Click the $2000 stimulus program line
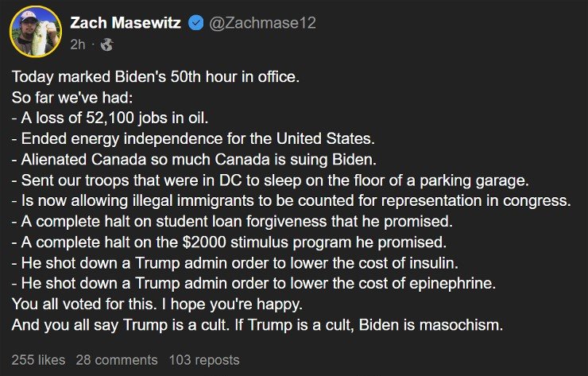Screen dimensions: 588x376 [229, 242]
